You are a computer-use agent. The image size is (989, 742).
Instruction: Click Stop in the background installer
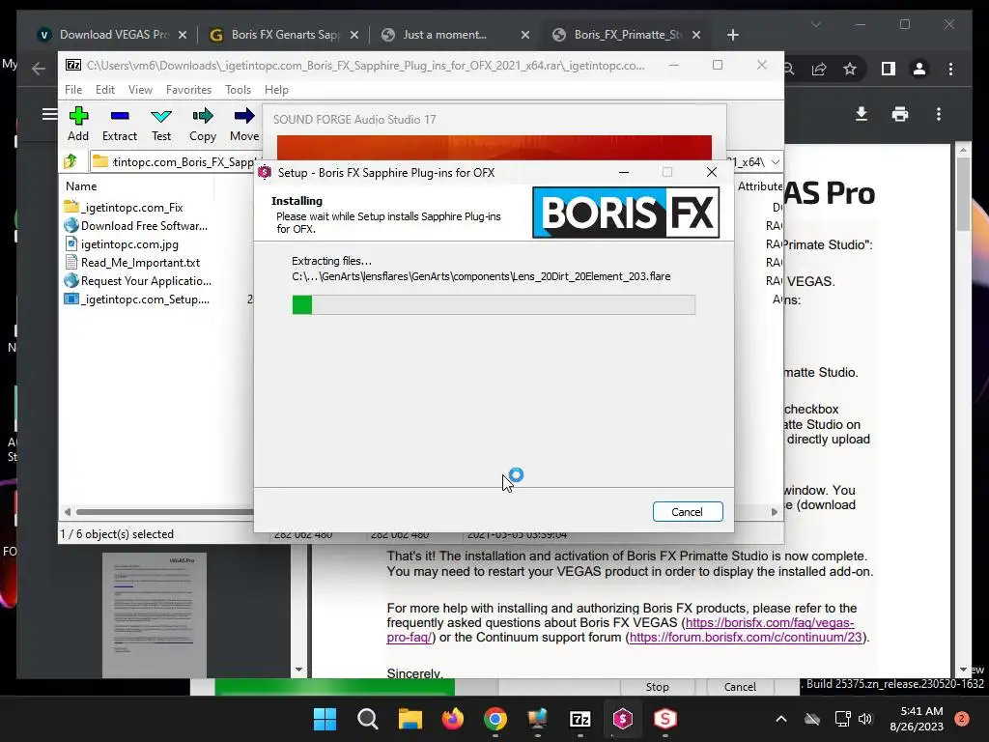(657, 687)
